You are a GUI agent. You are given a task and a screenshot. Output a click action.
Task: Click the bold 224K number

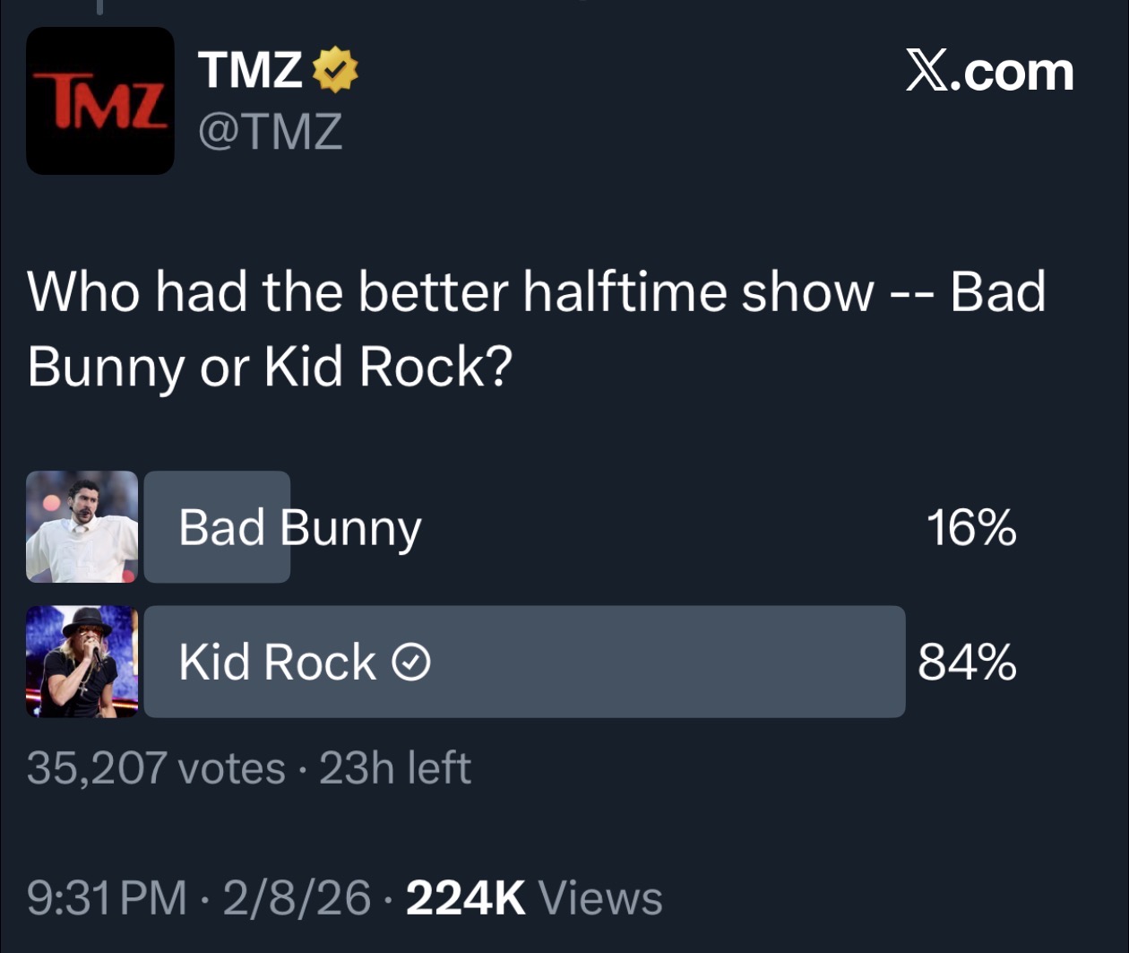[x=465, y=897]
